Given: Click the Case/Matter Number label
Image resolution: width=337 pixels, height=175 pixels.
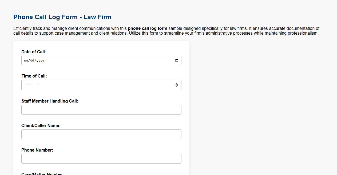Looking at the screenshot, I should (x=42, y=174).
